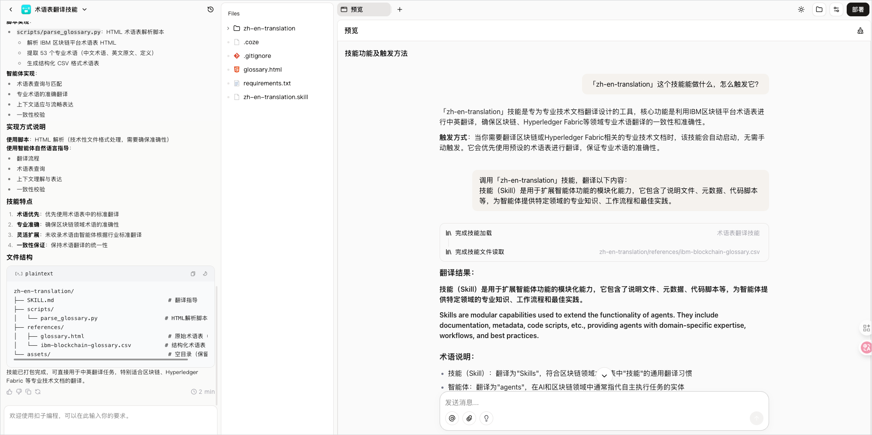Toggle the code block dark mode icon
The height and width of the screenshot is (435, 872).
click(x=205, y=274)
